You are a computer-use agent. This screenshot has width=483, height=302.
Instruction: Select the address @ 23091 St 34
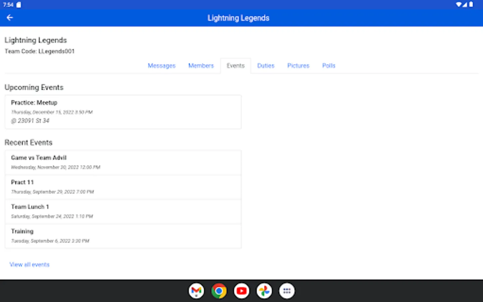click(x=30, y=120)
